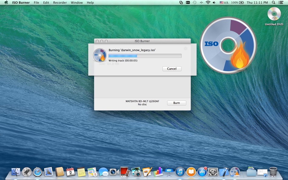288x180 pixels.
Task: Cancel the ISO burning process
Action: pyautogui.click(x=172, y=69)
